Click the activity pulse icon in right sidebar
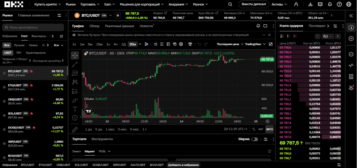Screen dimensions: 357x168 coord(351,66)
